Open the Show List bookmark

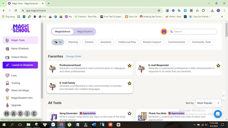[x=131, y=17]
